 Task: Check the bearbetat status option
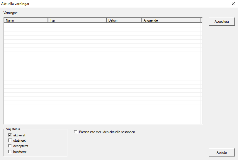coord(10,152)
